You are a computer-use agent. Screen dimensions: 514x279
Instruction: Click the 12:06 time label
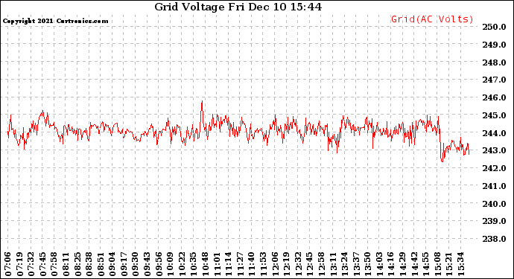276,264
